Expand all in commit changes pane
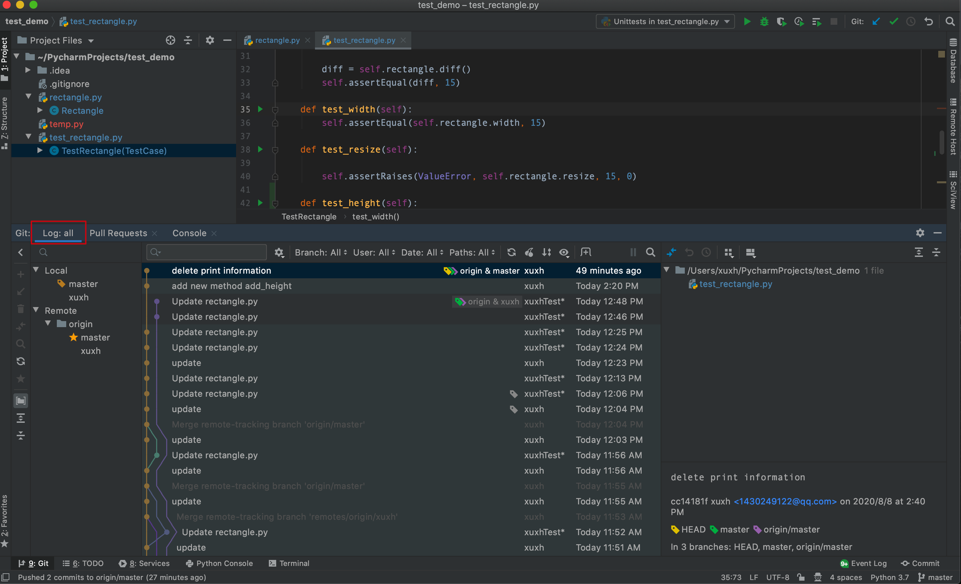Image resolution: width=961 pixels, height=584 pixels. coord(919,253)
